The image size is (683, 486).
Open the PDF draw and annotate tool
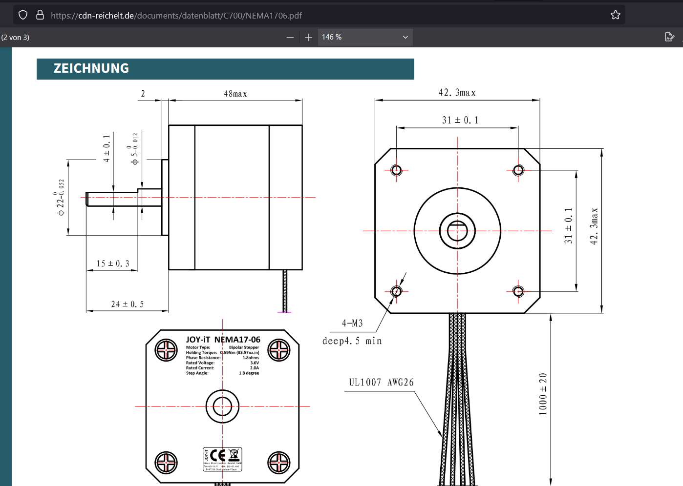tap(670, 37)
